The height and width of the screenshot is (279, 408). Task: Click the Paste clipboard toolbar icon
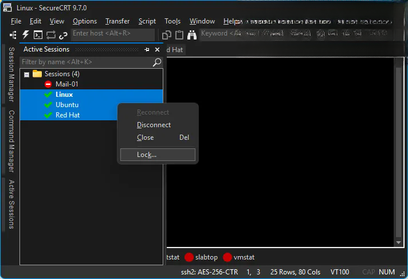click(179, 35)
